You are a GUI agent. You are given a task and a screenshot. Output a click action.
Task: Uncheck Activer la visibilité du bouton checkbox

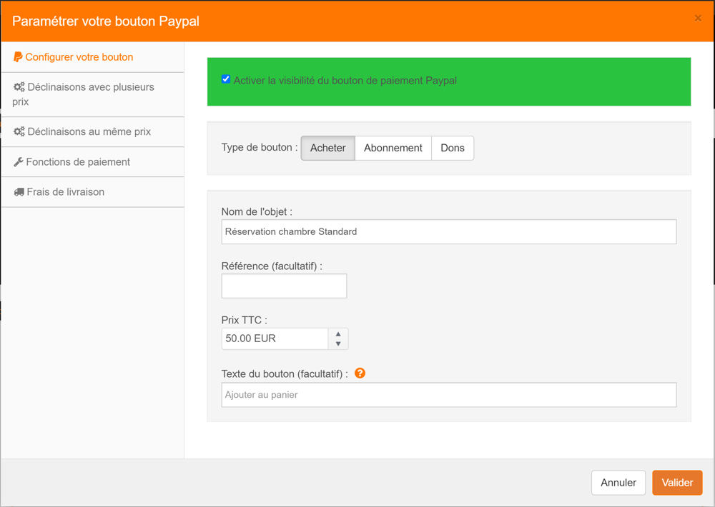226,79
